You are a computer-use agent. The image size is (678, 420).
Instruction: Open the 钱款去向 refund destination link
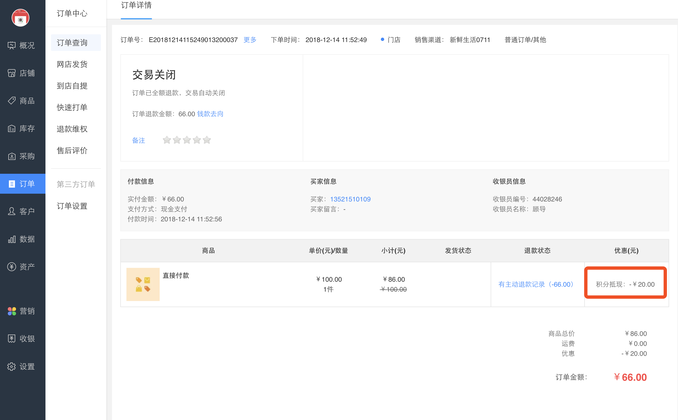[210, 114]
